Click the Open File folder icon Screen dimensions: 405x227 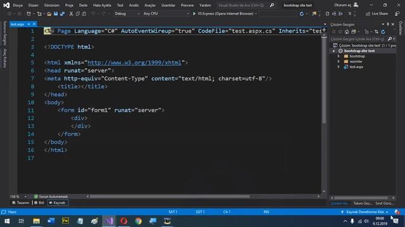pyautogui.click(x=49, y=14)
